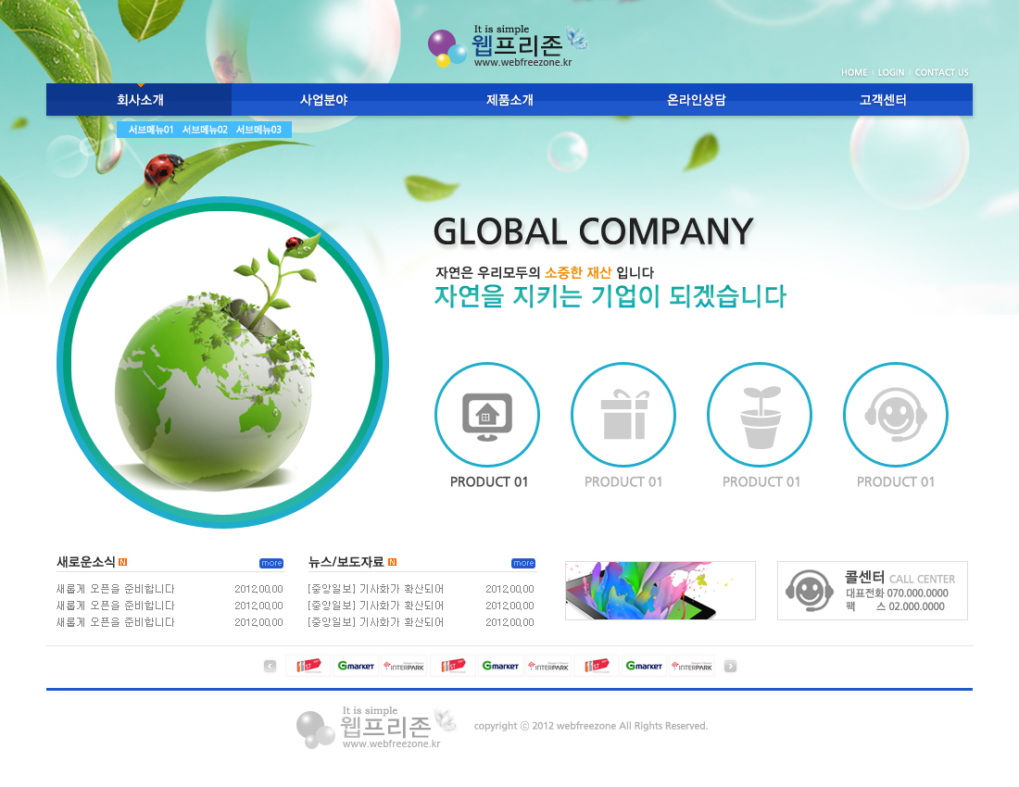Image resolution: width=1019 pixels, height=787 pixels.
Task: Open the 회사소개 menu
Action: pos(140,100)
